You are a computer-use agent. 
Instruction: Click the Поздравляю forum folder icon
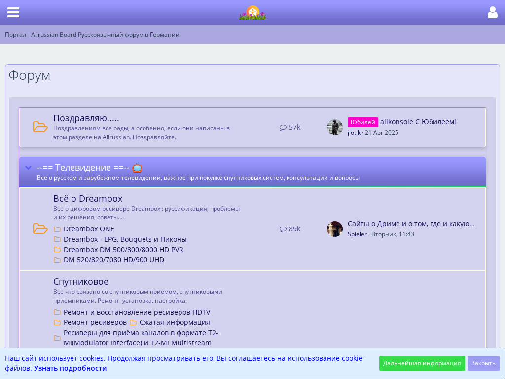point(40,127)
